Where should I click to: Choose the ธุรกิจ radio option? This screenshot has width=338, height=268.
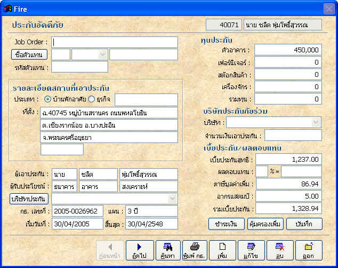[91, 99]
